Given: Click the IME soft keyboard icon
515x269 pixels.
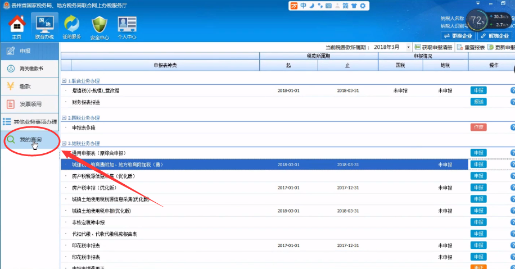Looking at the screenshot, I should click(x=329, y=6).
